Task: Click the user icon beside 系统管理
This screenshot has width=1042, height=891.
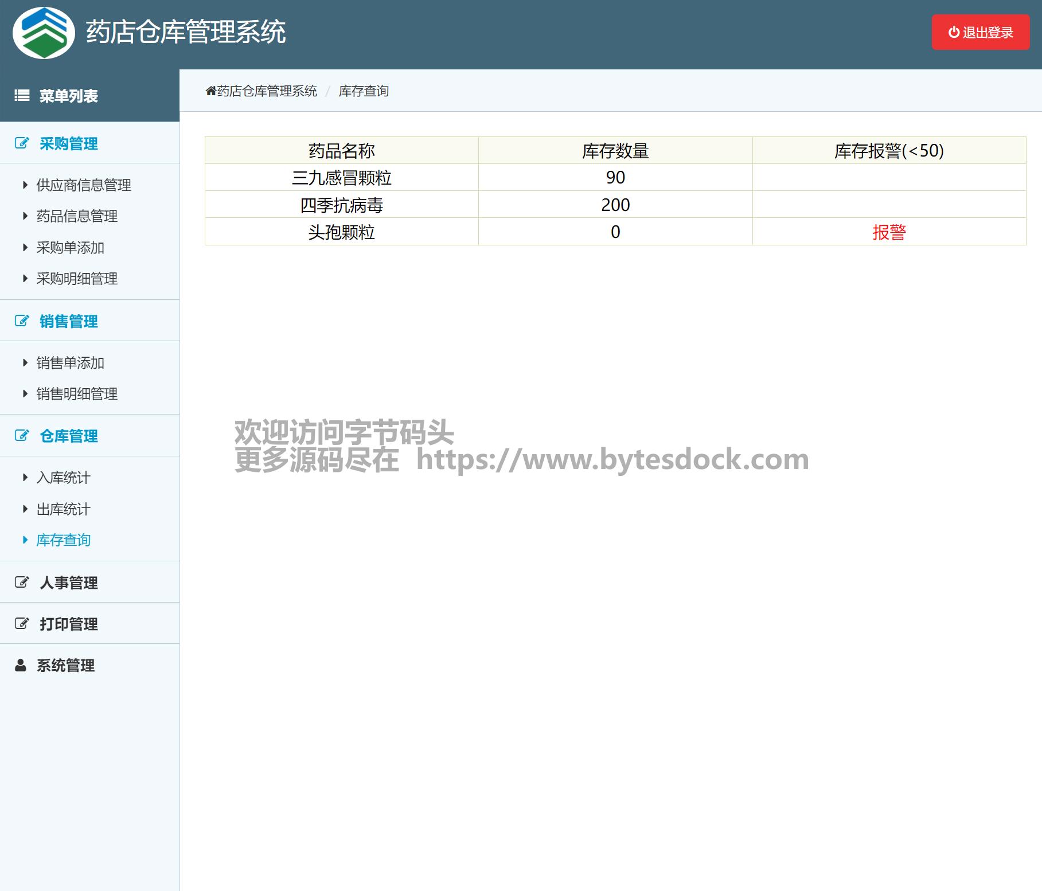Action: click(x=21, y=665)
